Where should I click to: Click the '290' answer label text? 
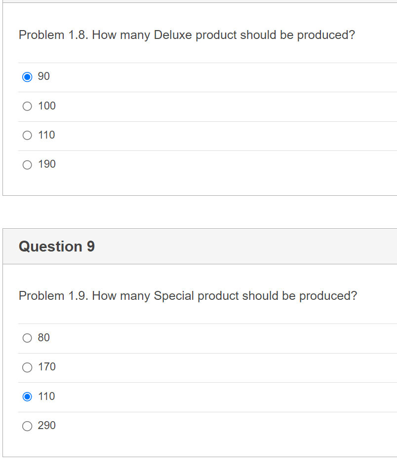coord(47,426)
